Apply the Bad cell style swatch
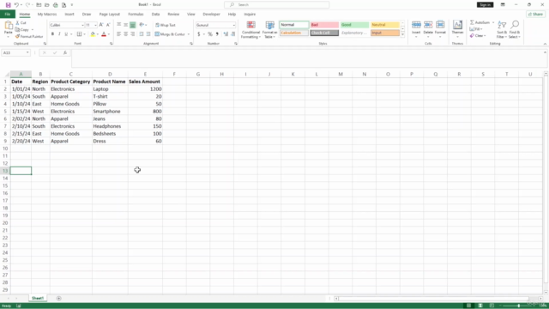The width and height of the screenshot is (549, 309). [324, 25]
